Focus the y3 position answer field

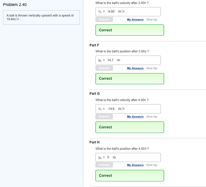point(128,60)
